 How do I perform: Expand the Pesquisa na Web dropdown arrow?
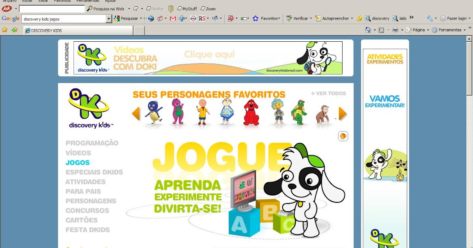tap(129, 9)
